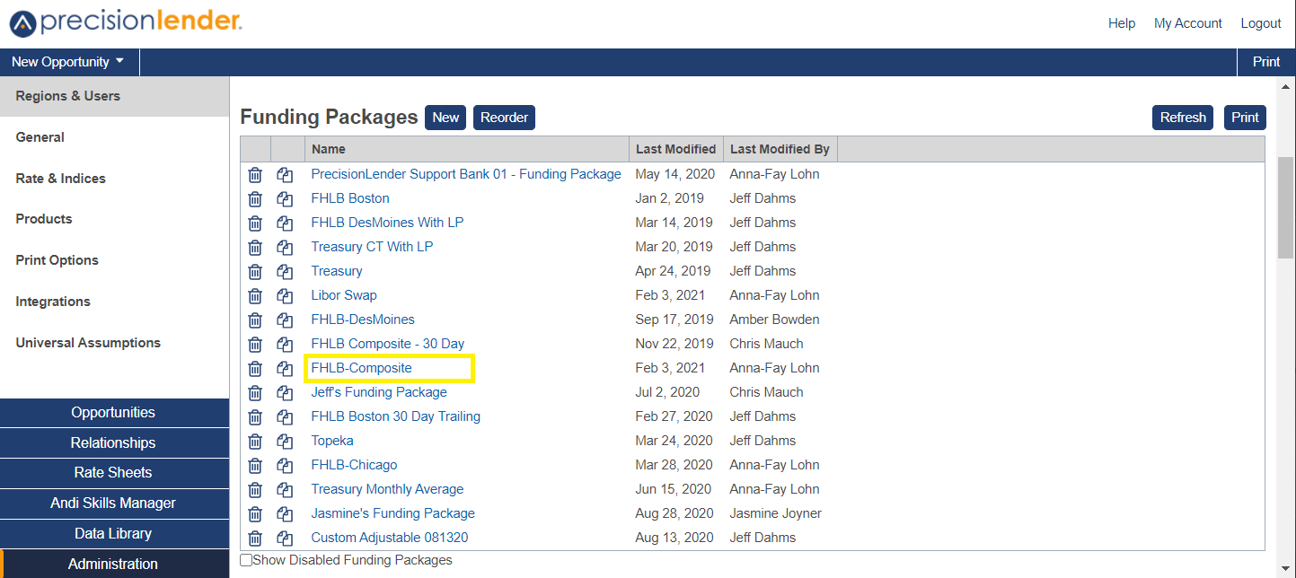
Task: Open Jasmine's Funding Package link
Action: click(x=392, y=513)
